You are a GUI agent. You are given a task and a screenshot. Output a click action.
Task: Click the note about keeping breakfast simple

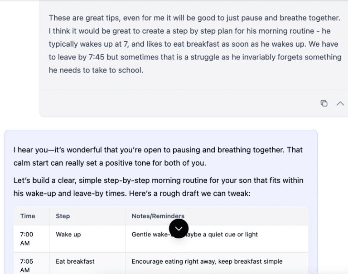pyautogui.click(x=207, y=261)
